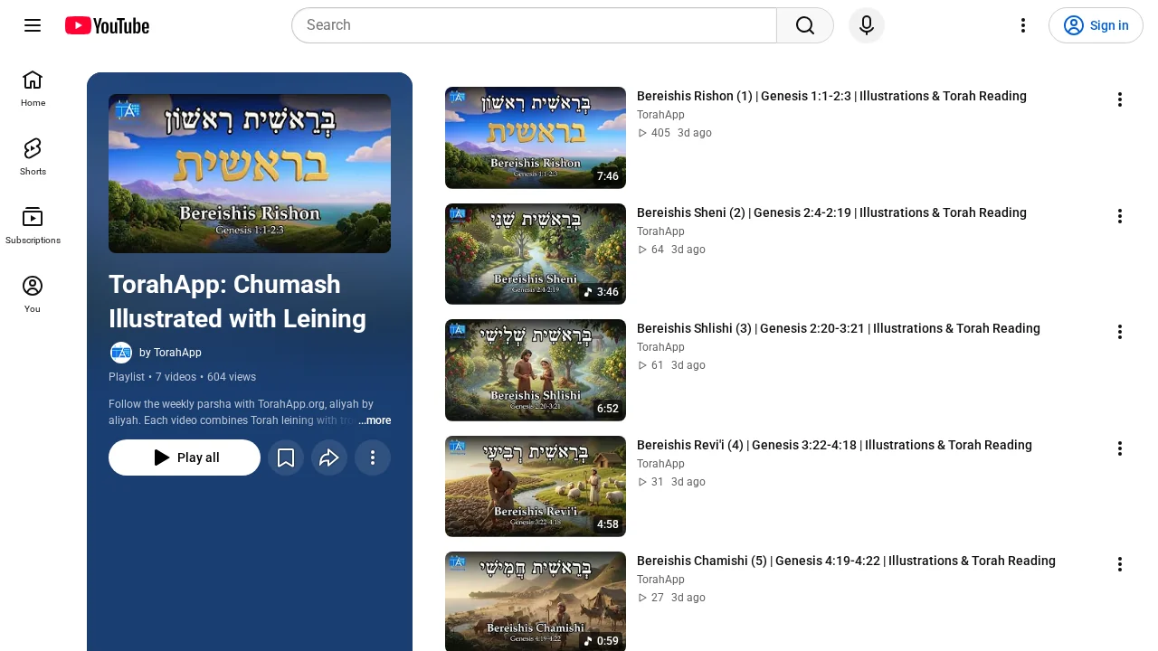Screen dimensions: 1158x651
Task: Open the hamburger guide menu
Action: (x=33, y=25)
